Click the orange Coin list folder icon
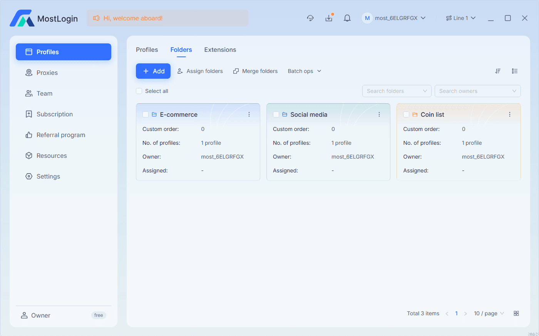The image size is (539, 336). click(415, 114)
